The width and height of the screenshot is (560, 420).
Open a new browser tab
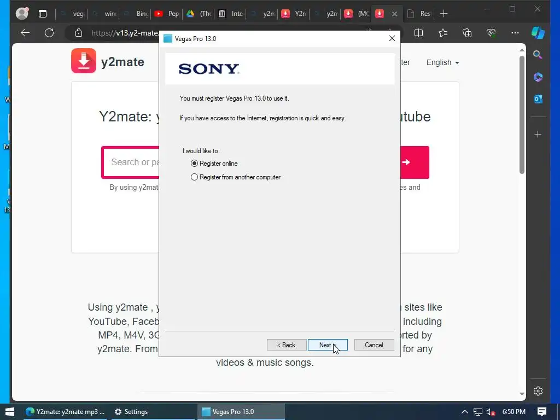click(x=444, y=14)
